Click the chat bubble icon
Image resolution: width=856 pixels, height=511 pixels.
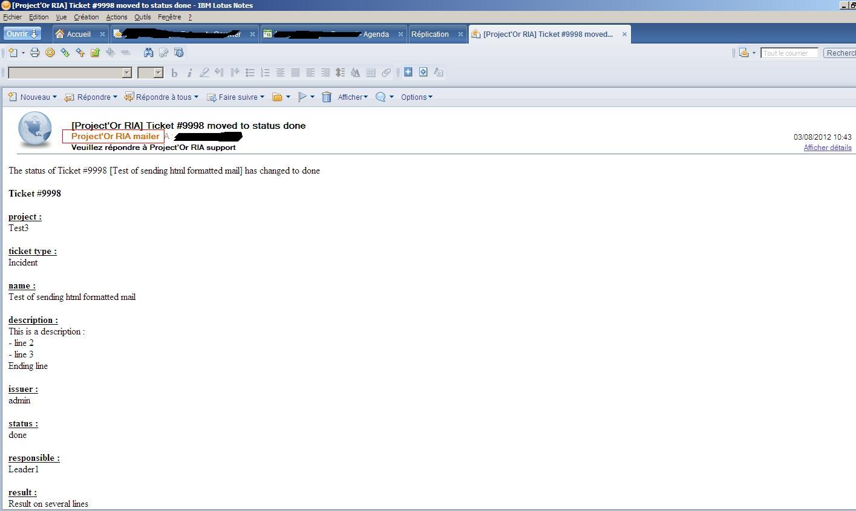(381, 97)
